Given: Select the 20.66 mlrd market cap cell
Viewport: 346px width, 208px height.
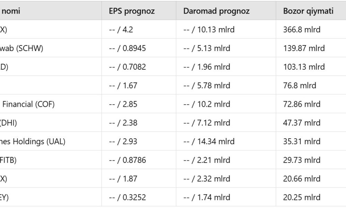Looking at the screenshot, I should point(302,179).
